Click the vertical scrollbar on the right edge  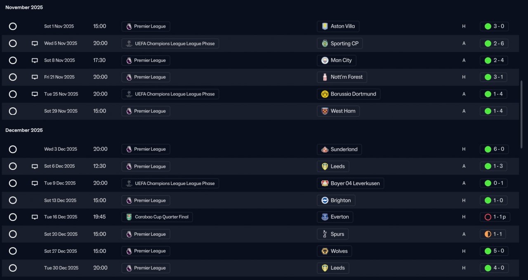coord(522,114)
